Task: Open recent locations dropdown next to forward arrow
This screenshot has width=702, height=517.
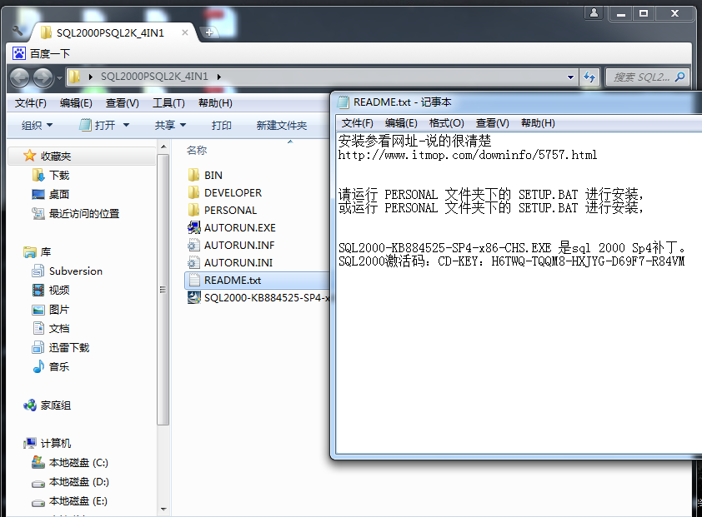Action: point(58,77)
